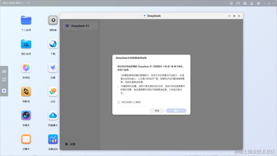The image size is (277, 156).
Task: Open the 极相册 photo album app
Action: coord(26,68)
